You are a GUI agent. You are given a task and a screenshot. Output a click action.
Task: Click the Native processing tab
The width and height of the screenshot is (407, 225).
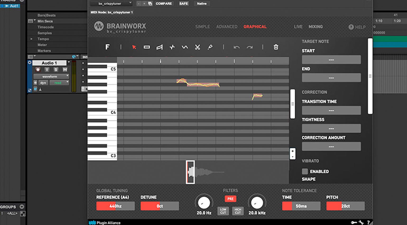[x=202, y=3]
